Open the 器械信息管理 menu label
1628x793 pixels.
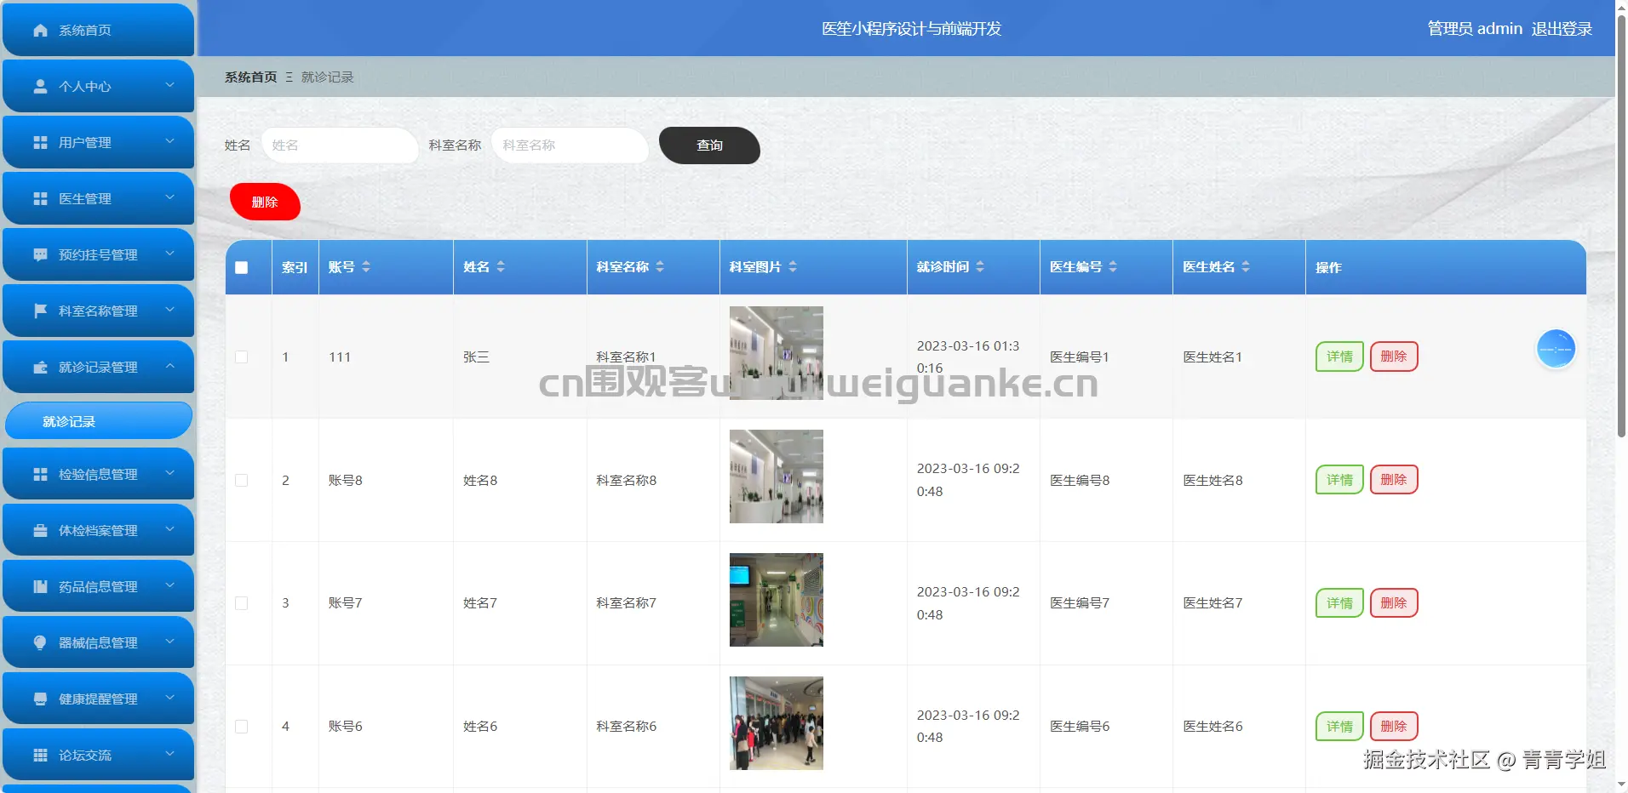click(98, 643)
